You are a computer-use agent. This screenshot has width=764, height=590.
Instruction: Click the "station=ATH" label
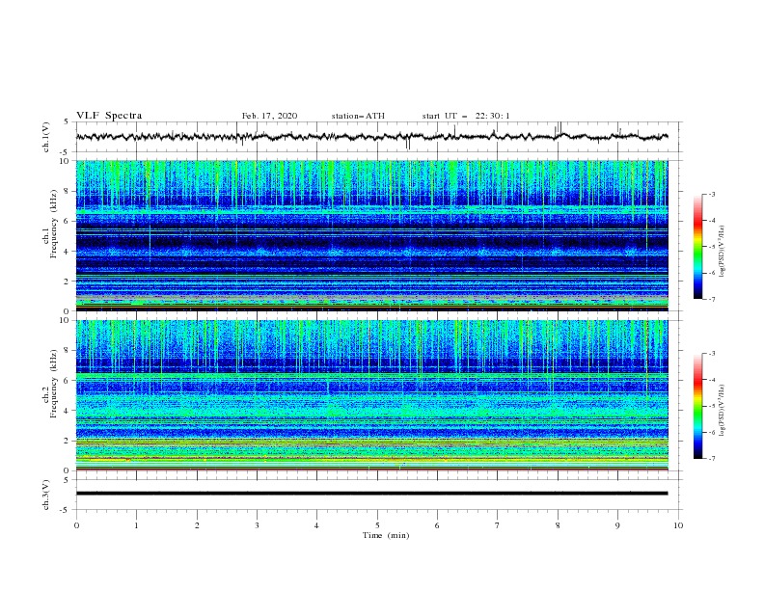click(x=358, y=116)
